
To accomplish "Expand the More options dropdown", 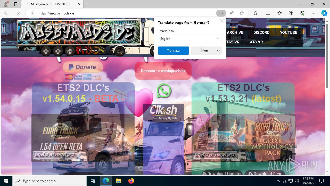I will click(207, 51).
